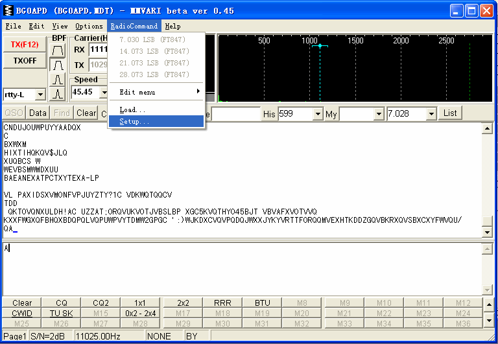Click the name field left of His
498x344 pixels.
235,113
